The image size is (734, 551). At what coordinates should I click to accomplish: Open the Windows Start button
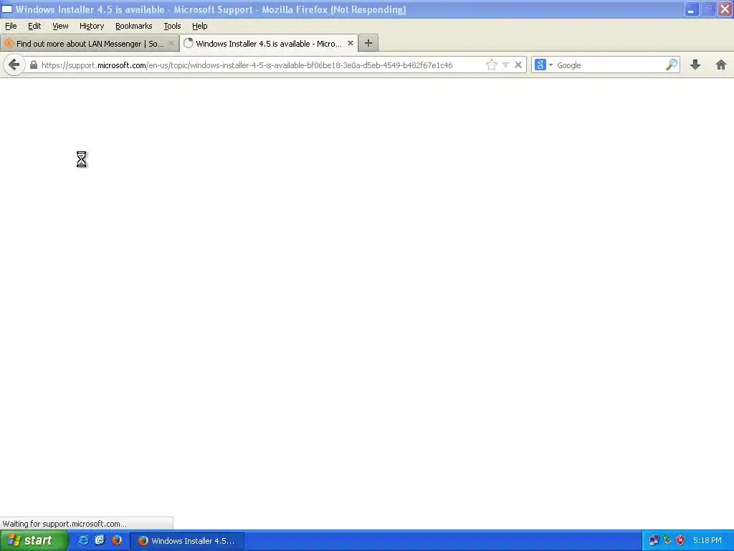[34, 541]
